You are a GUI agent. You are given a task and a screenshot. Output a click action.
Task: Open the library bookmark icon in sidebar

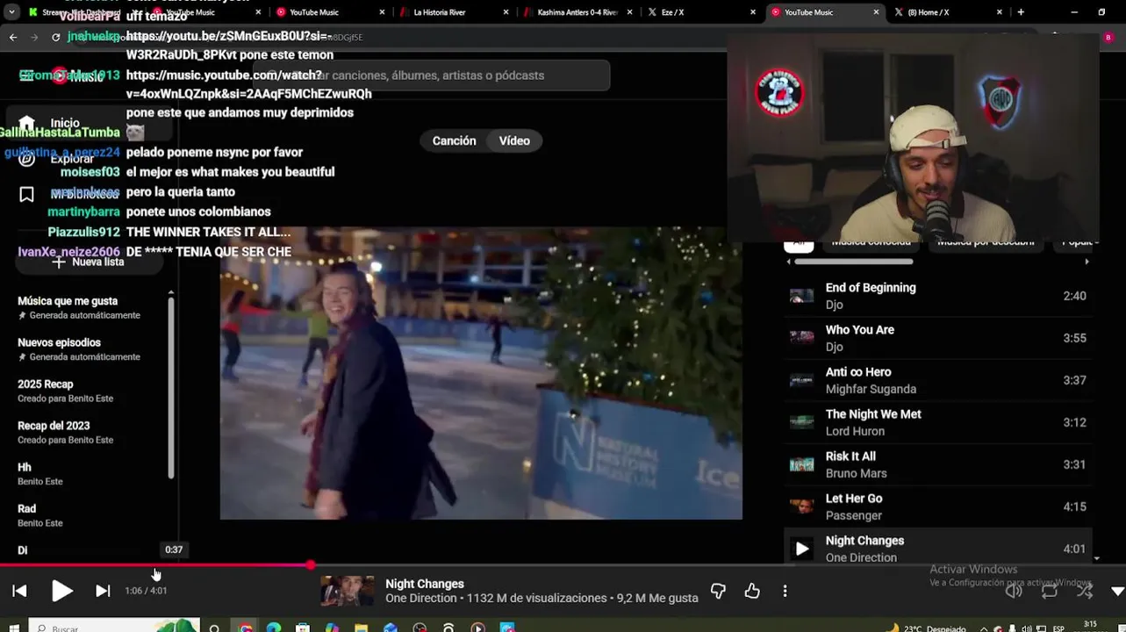coord(27,194)
